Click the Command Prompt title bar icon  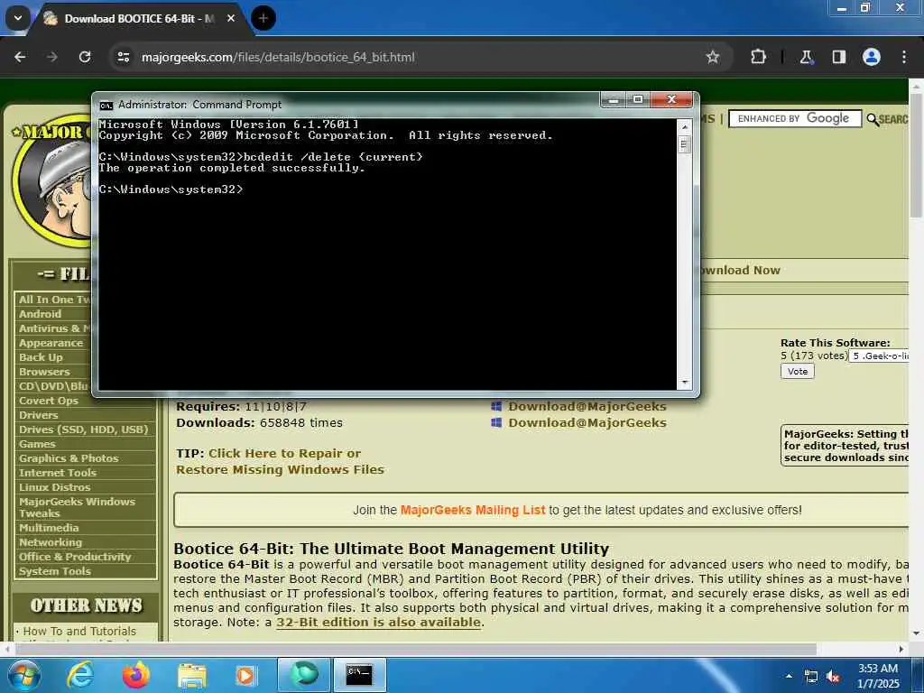pyautogui.click(x=106, y=105)
